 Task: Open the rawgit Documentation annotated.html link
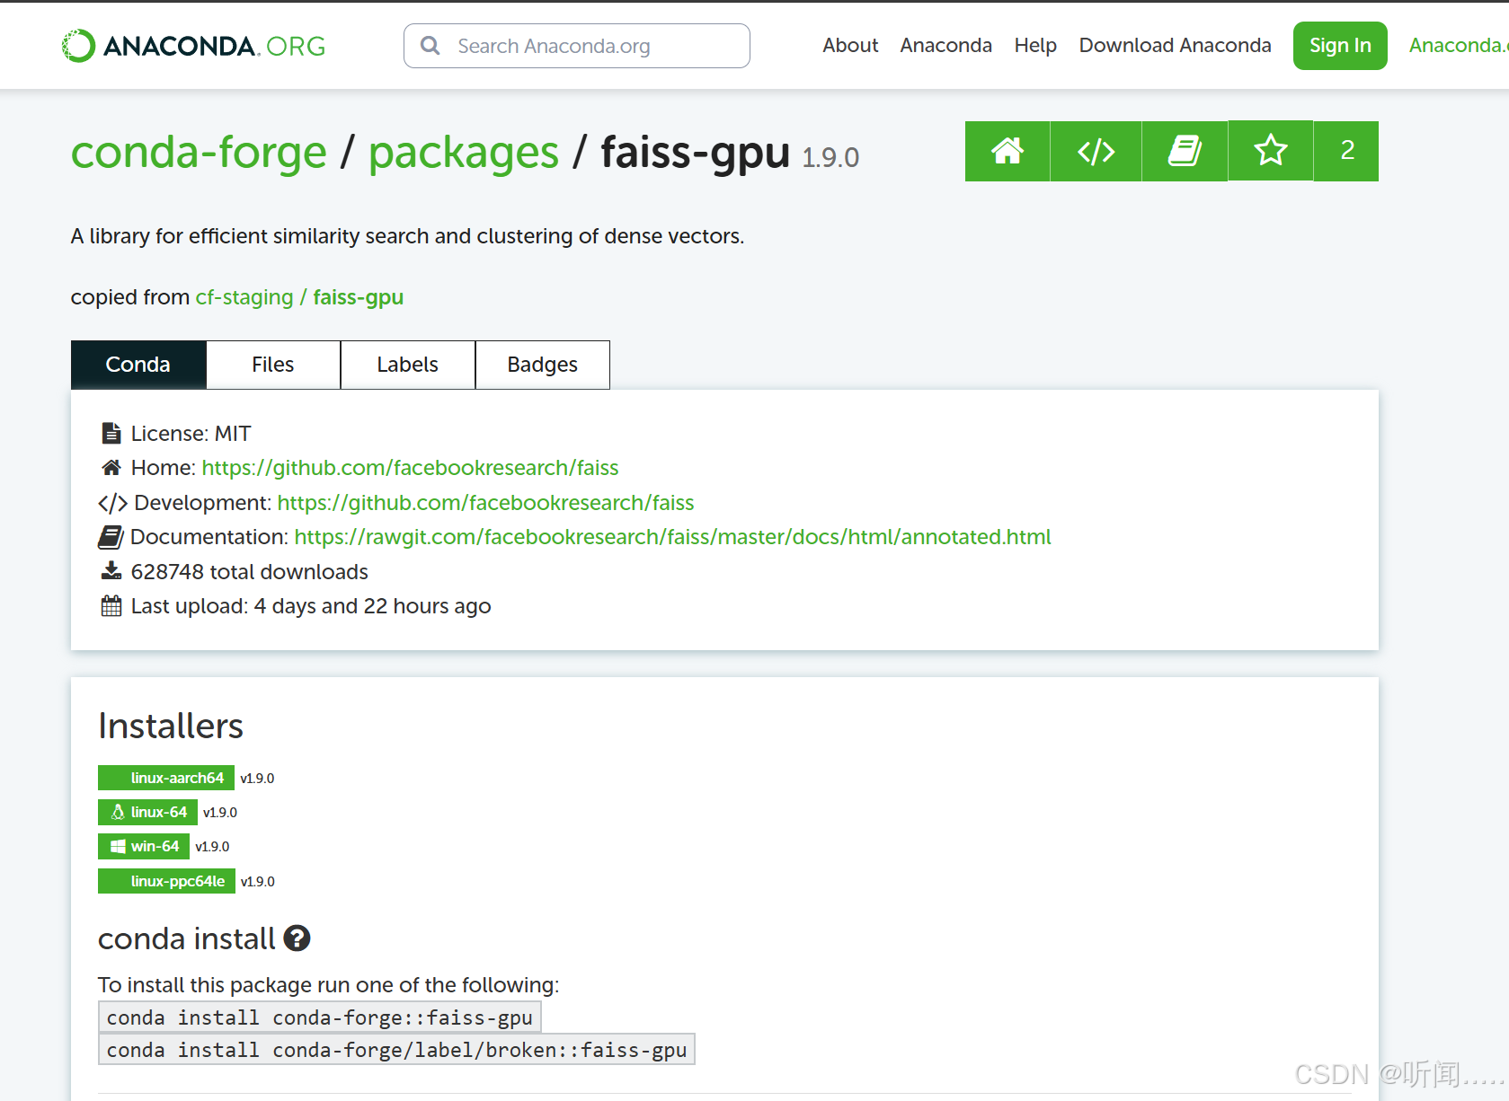point(672,537)
